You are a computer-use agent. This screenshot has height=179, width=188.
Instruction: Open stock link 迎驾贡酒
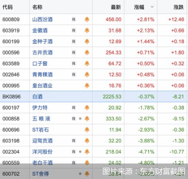42,141
